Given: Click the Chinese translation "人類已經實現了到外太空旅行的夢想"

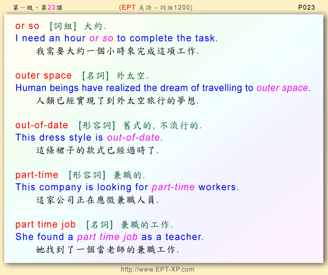Looking at the screenshot, I should point(117,100).
